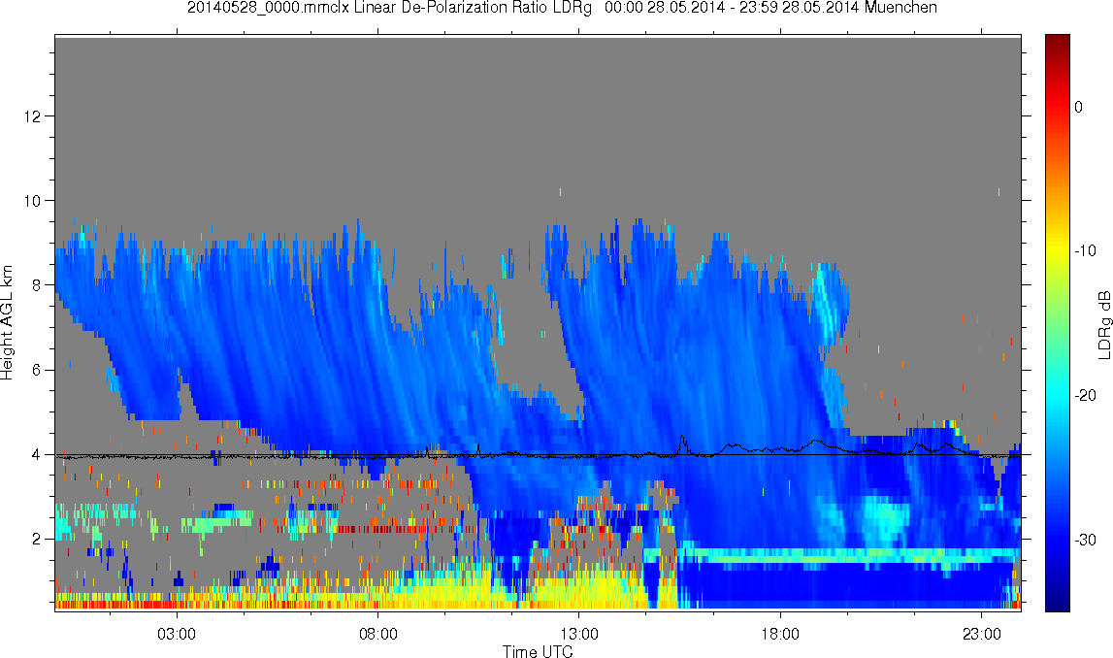Click the '13:00' time tick label
This screenshot has width=1113, height=658.
click(578, 634)
